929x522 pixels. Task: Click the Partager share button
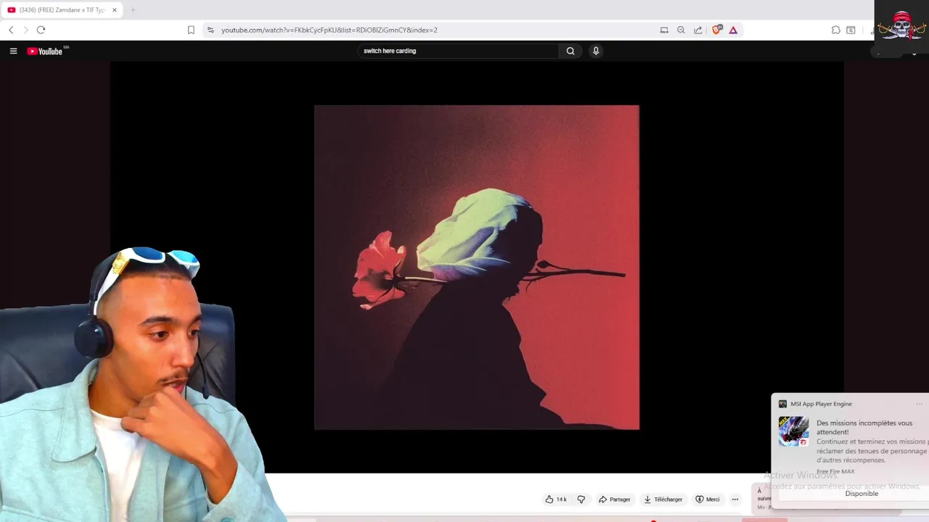[615, 499]
